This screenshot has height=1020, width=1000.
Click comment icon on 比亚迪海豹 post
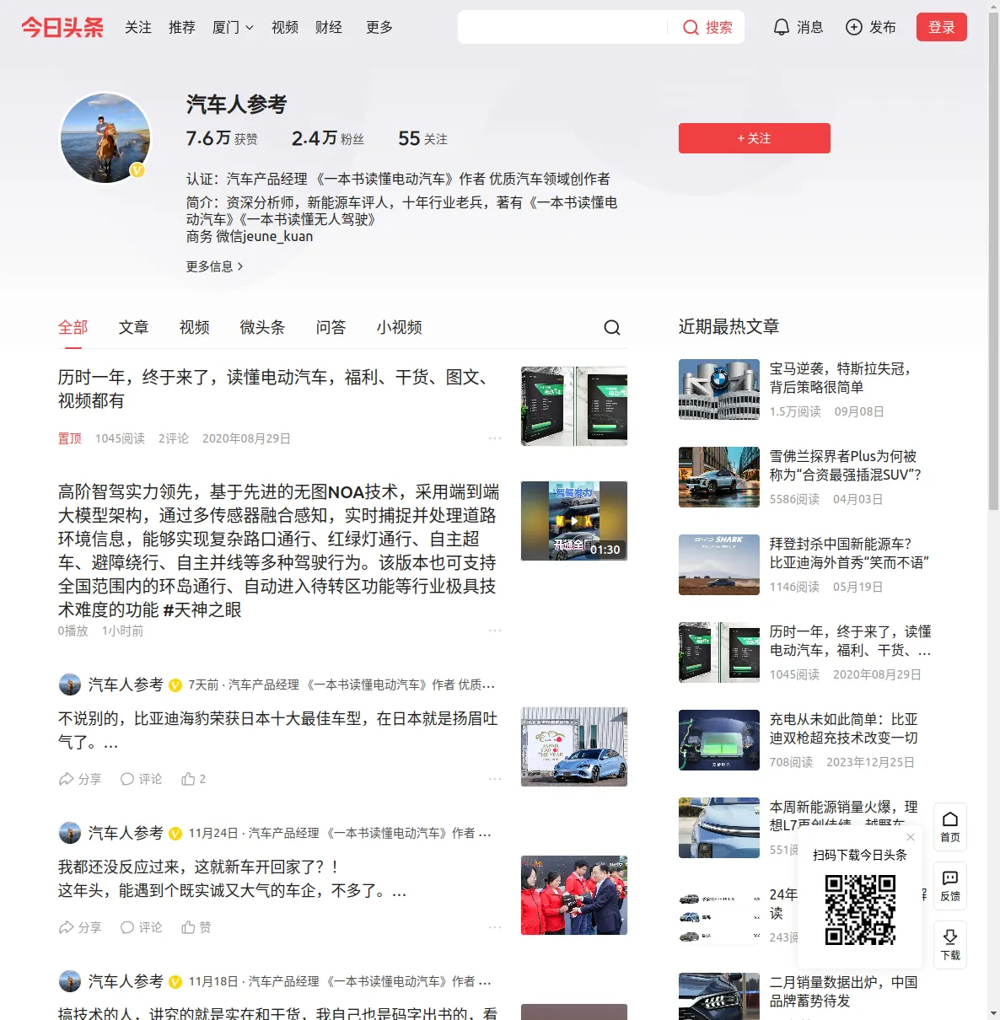coord(127,779)
